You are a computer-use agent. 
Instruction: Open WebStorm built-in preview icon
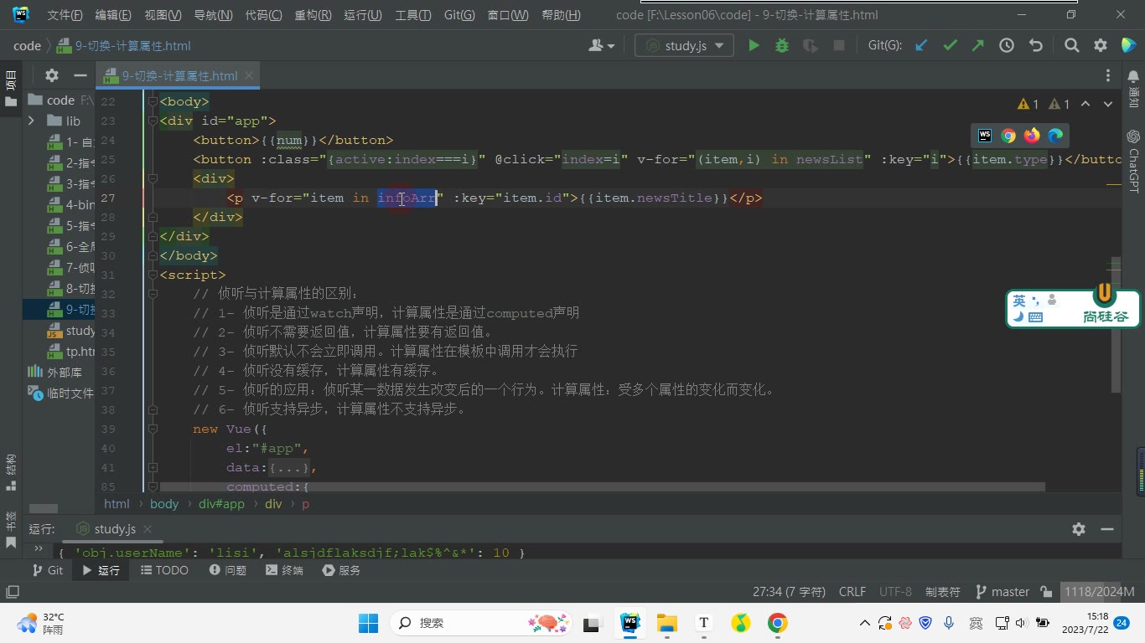tap(985, 136)
